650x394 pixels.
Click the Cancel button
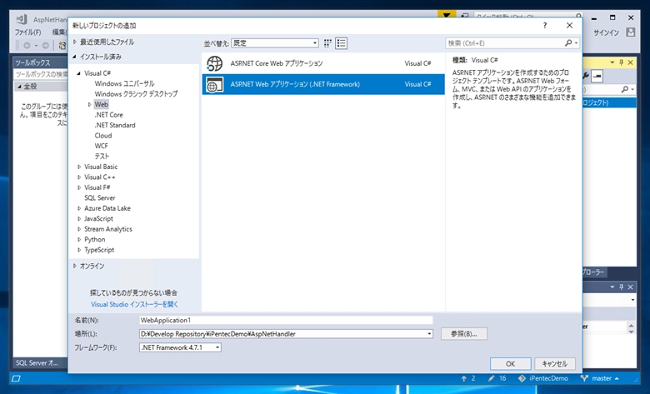pyautogui.click(x=555, y=364)
